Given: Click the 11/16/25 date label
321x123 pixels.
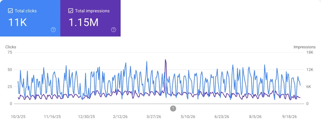Looking at the screenshot, I should [x=52, y=117].
